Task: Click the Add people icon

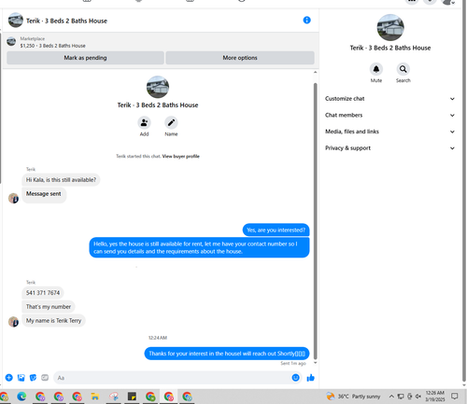Action: click(x=144, y=122)
